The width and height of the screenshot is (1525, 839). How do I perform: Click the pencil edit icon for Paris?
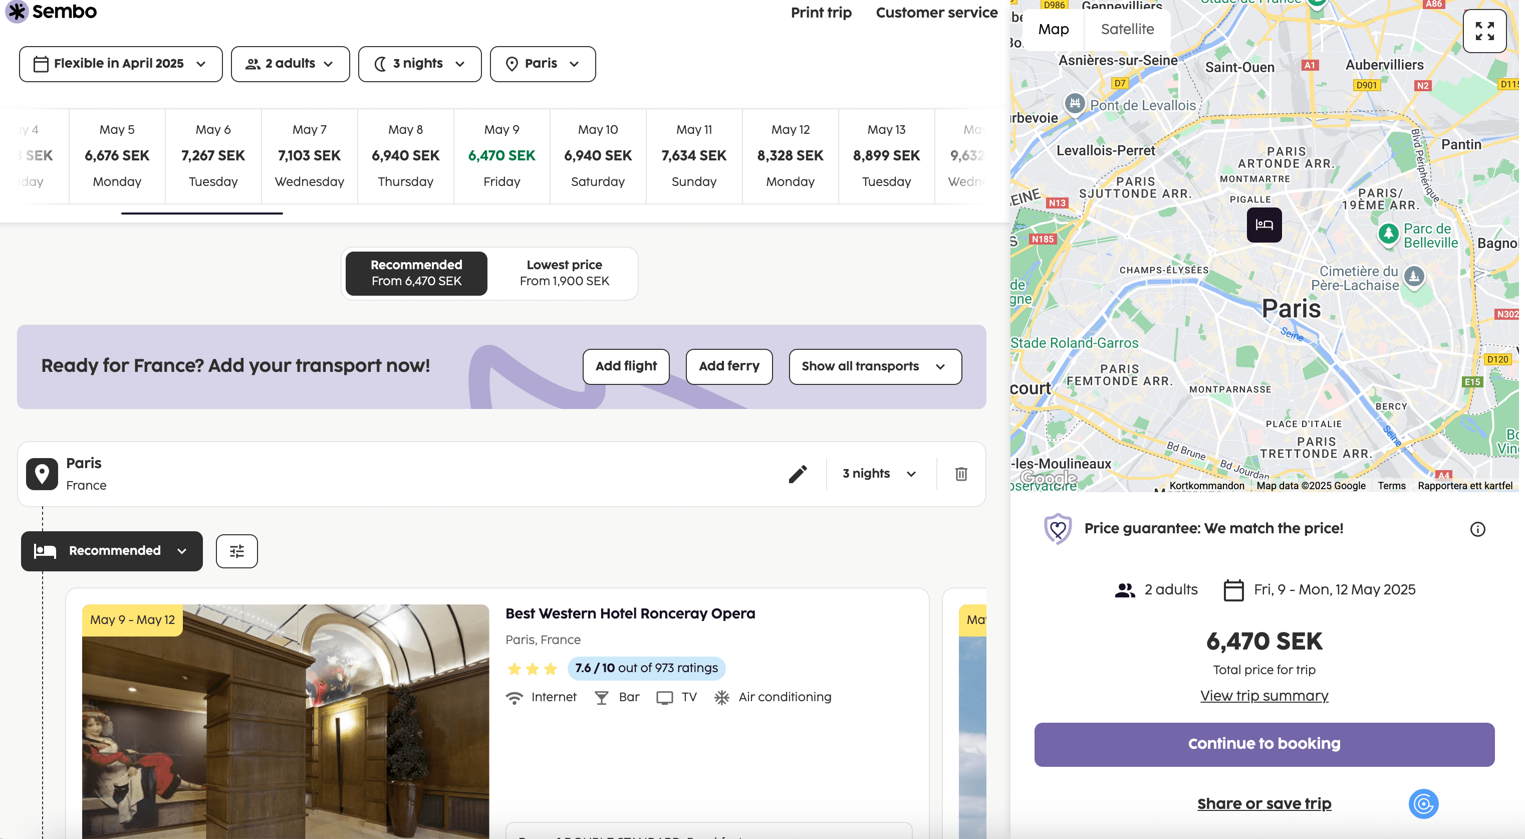[798, 474]
